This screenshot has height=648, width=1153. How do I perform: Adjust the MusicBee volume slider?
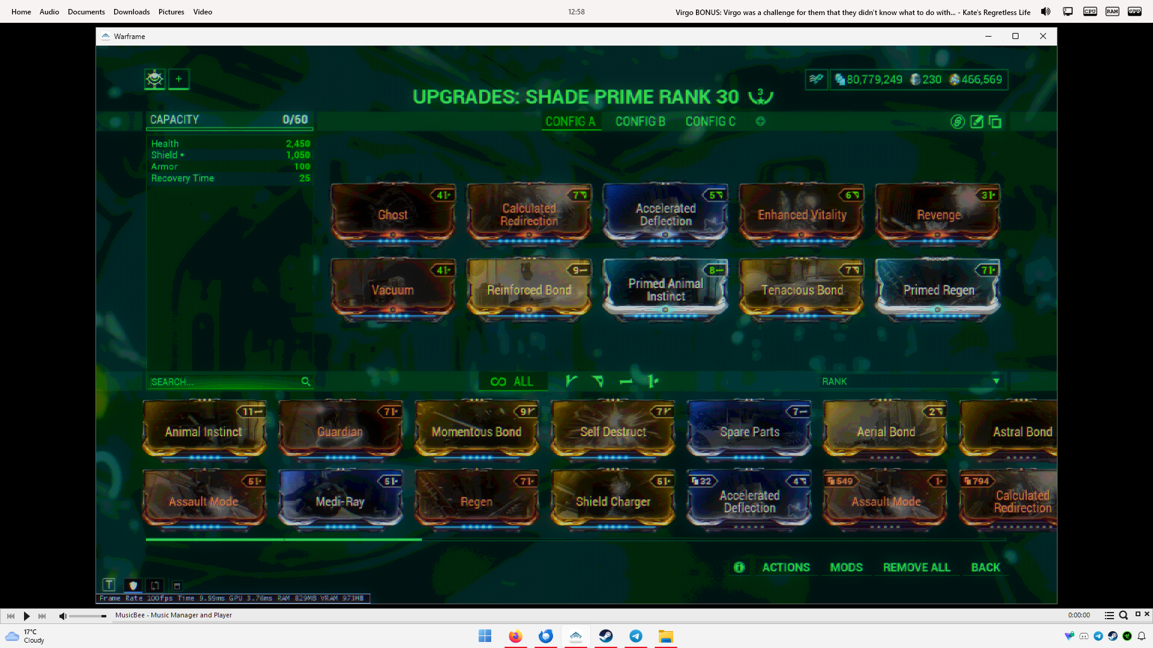(88, 616)
